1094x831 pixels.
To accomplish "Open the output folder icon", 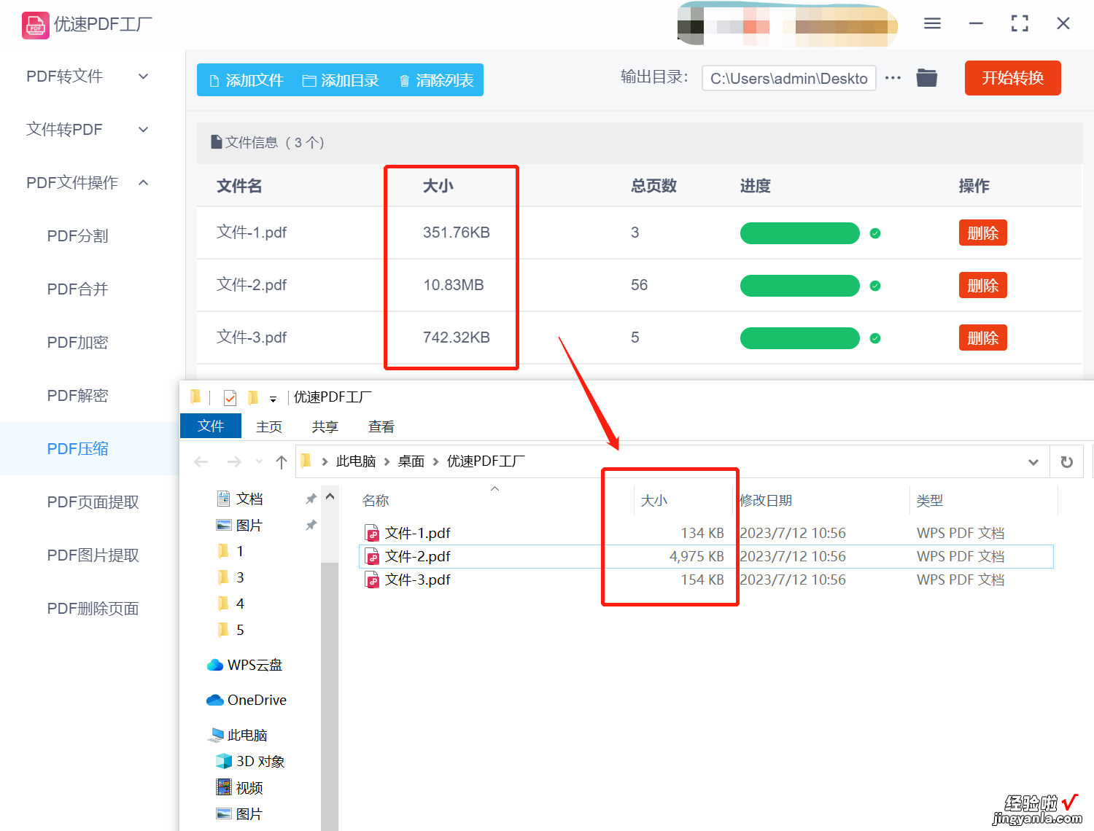I will tap(927, 77).
